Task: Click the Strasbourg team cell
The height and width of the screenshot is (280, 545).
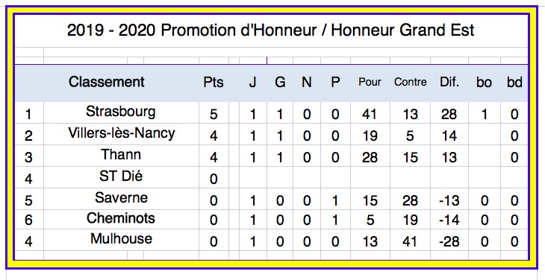Action: pos(121,112)
